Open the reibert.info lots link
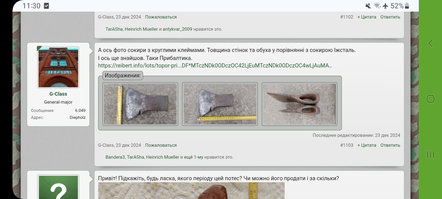Viewport: 442px width, 199px height. 215,66
